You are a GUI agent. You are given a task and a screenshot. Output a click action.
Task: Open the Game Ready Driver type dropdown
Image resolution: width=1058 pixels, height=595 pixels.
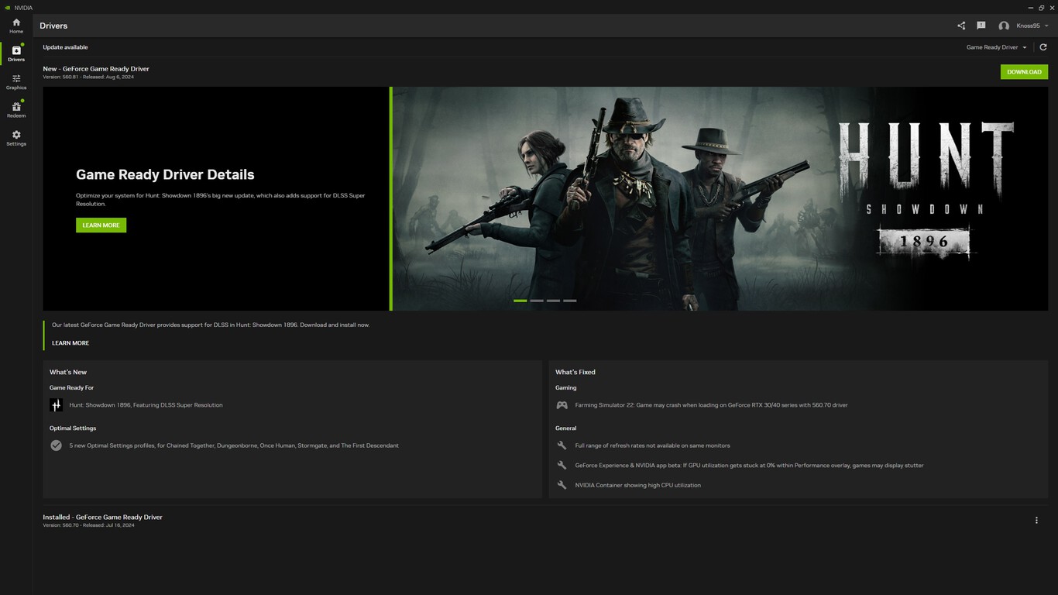996,47
